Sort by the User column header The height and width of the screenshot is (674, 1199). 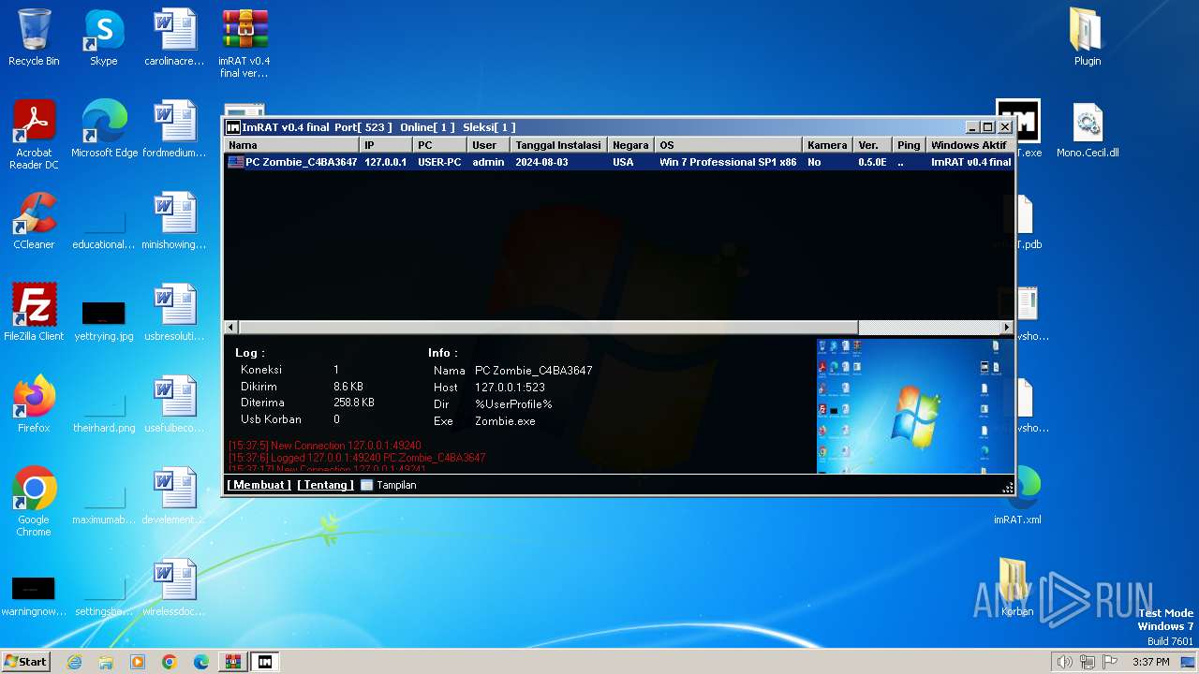coord(488,145)
